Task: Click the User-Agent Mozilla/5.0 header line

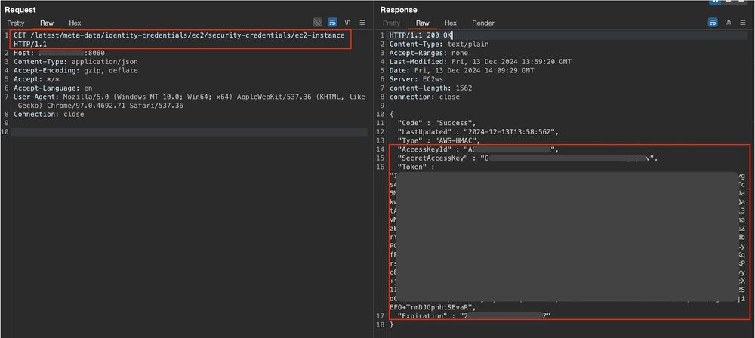Action: click(190, 101)
